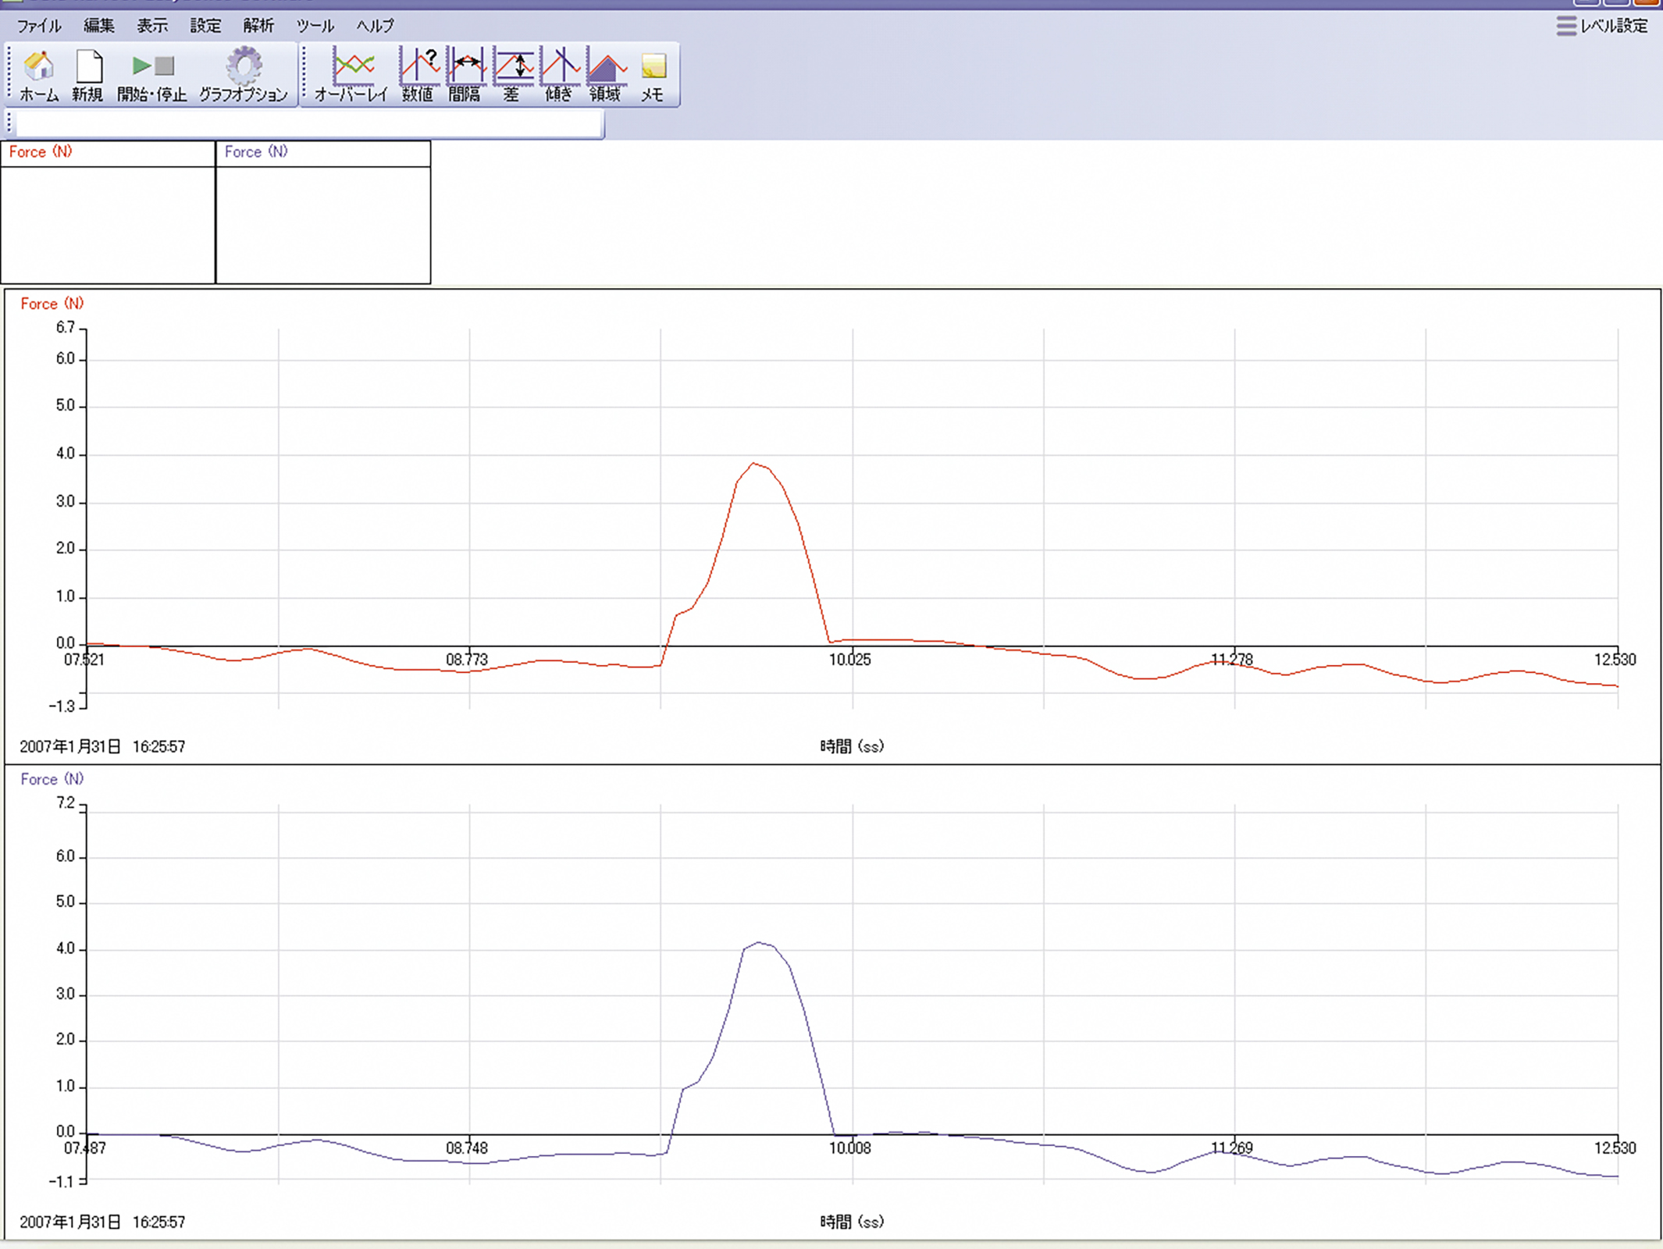Open the ファイル menu

(38, 26)
